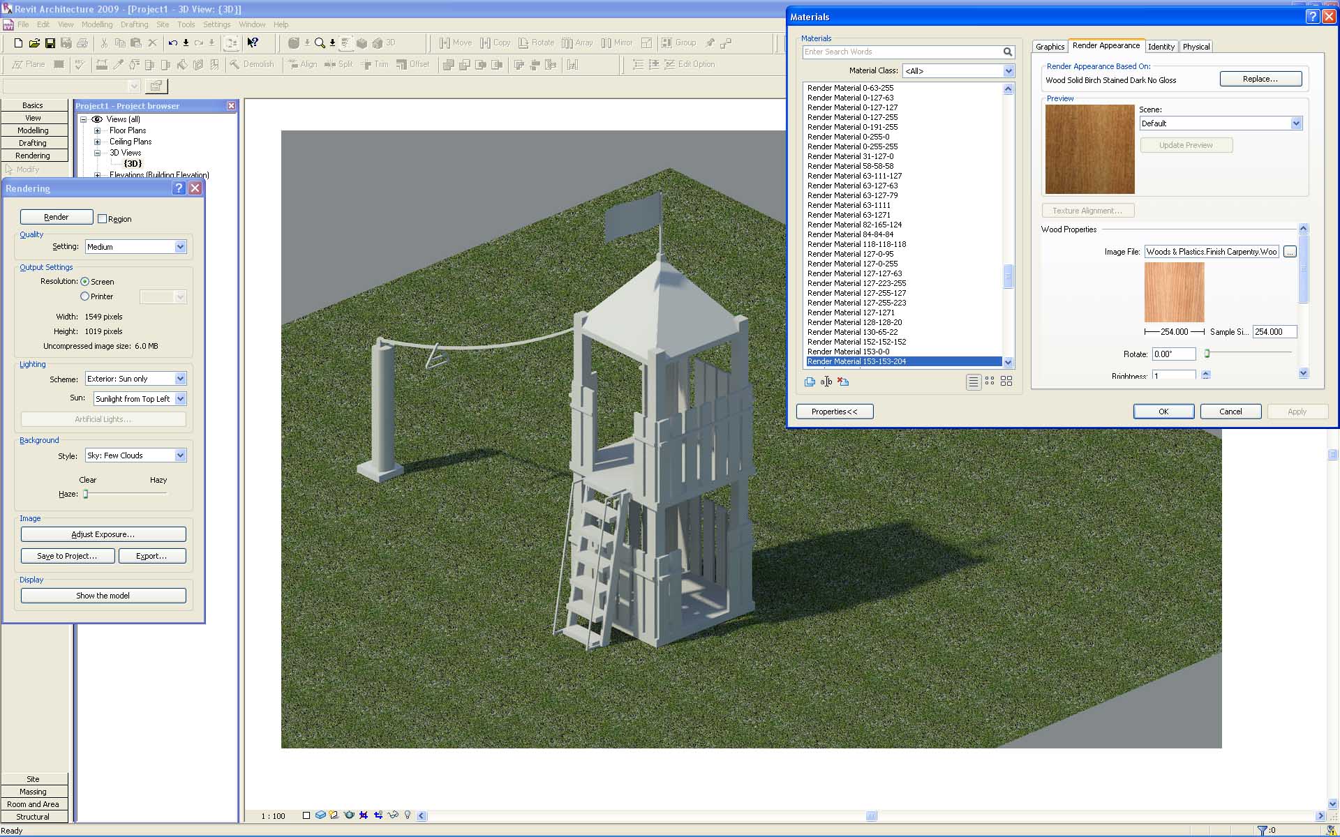Open the Quality Setting dropdown
This screenshot has height=837, width=1340.
(180, 247)
